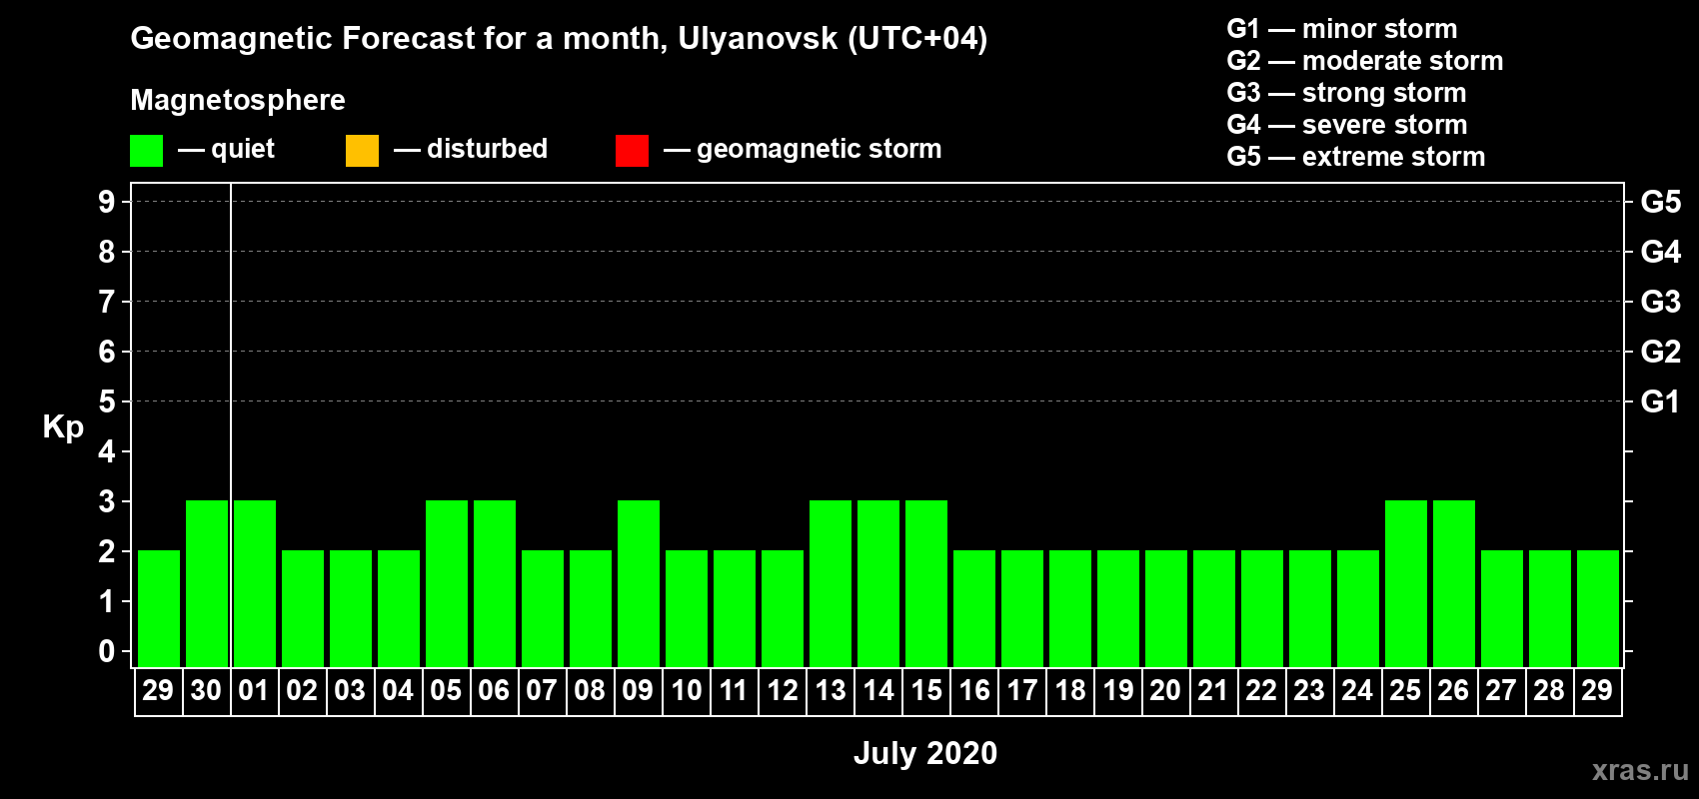Click the Kp value 5 on the axis
Viewport: 1699px width, 799px height.
coord(107,401)
